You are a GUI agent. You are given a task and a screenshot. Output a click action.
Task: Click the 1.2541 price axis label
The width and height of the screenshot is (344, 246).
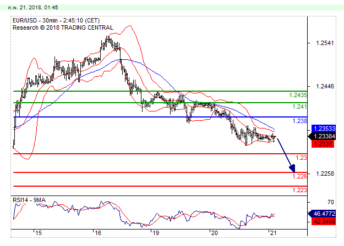[325, 43]
